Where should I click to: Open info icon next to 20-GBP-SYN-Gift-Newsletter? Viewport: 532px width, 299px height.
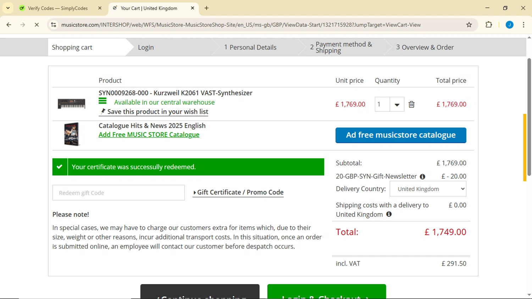[x=422, y=177]
